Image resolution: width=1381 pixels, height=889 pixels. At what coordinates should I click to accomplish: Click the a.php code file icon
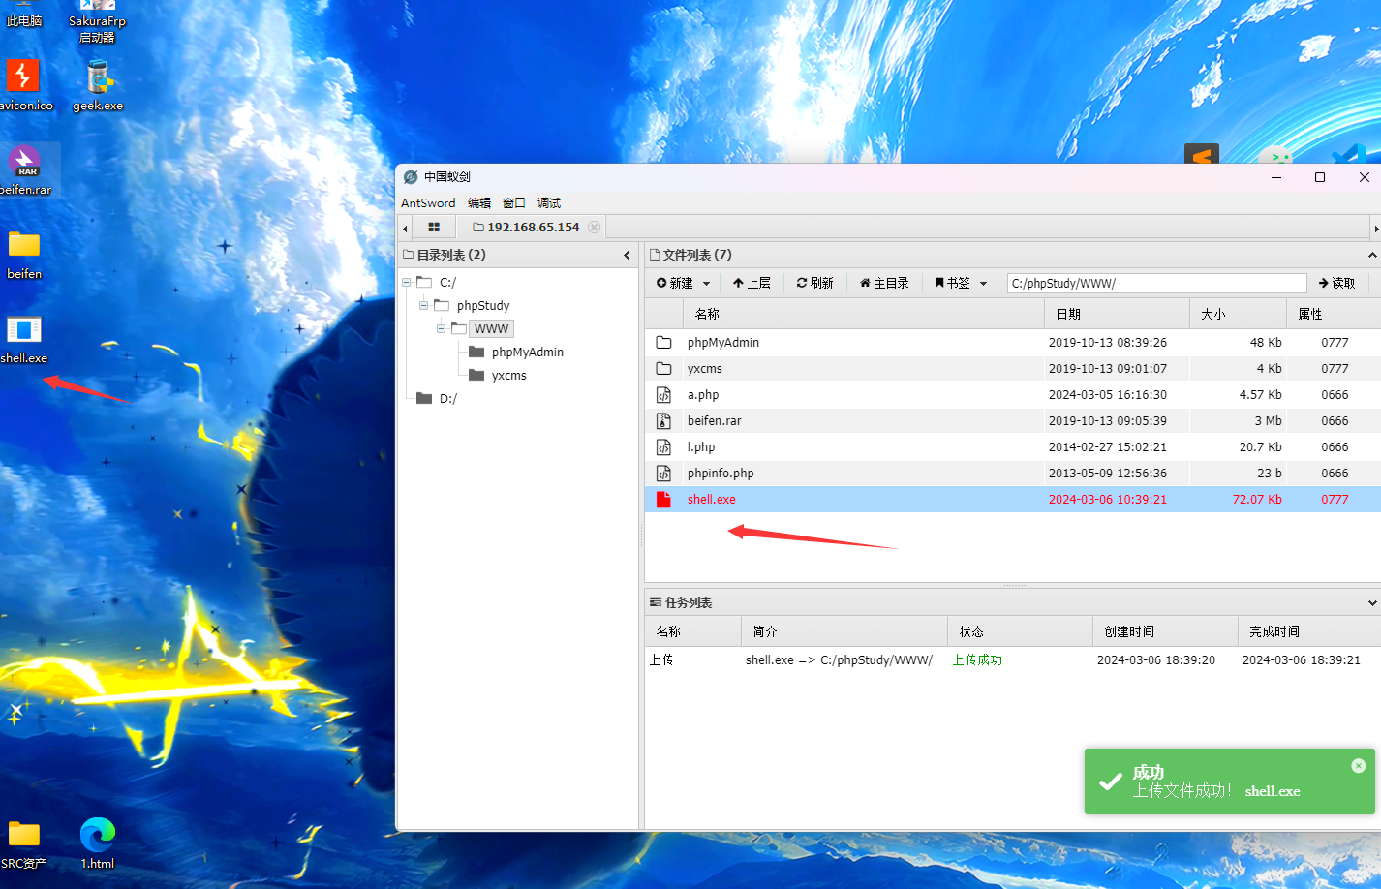tap(663, 395)
